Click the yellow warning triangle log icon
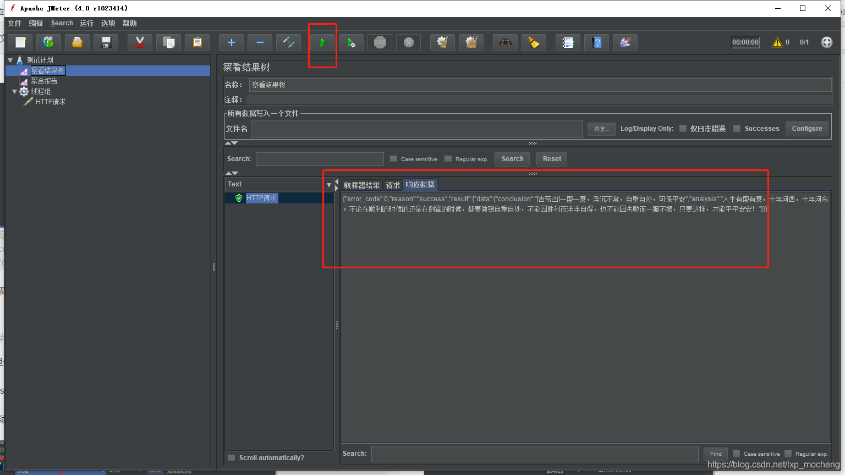 point(777,42)
